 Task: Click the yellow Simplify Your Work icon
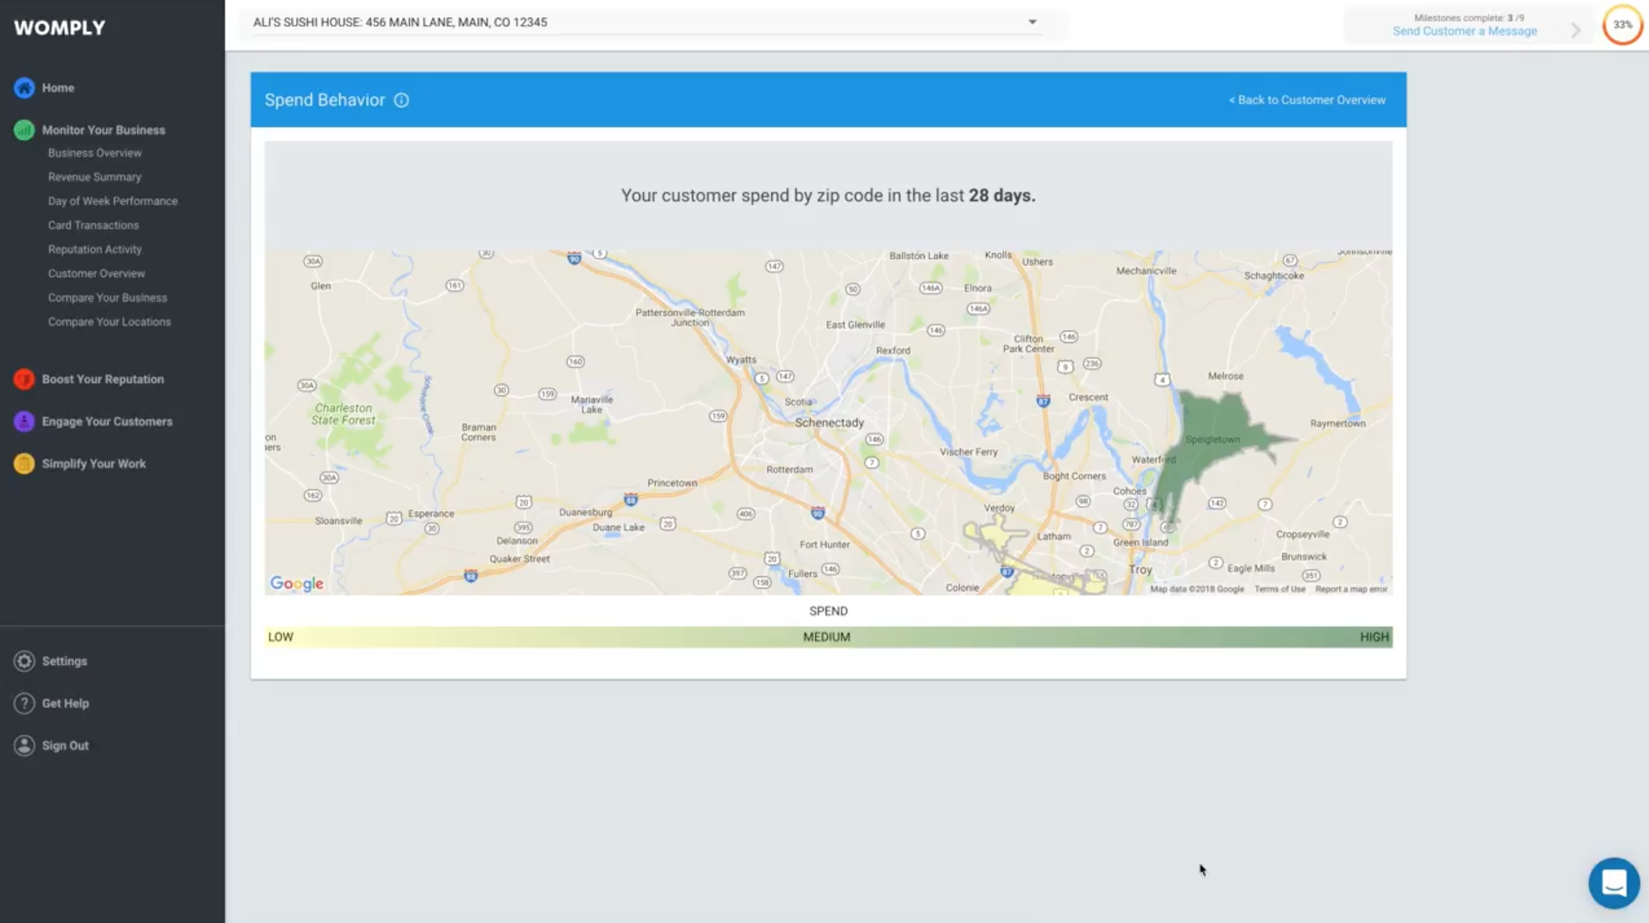[24, 463]
